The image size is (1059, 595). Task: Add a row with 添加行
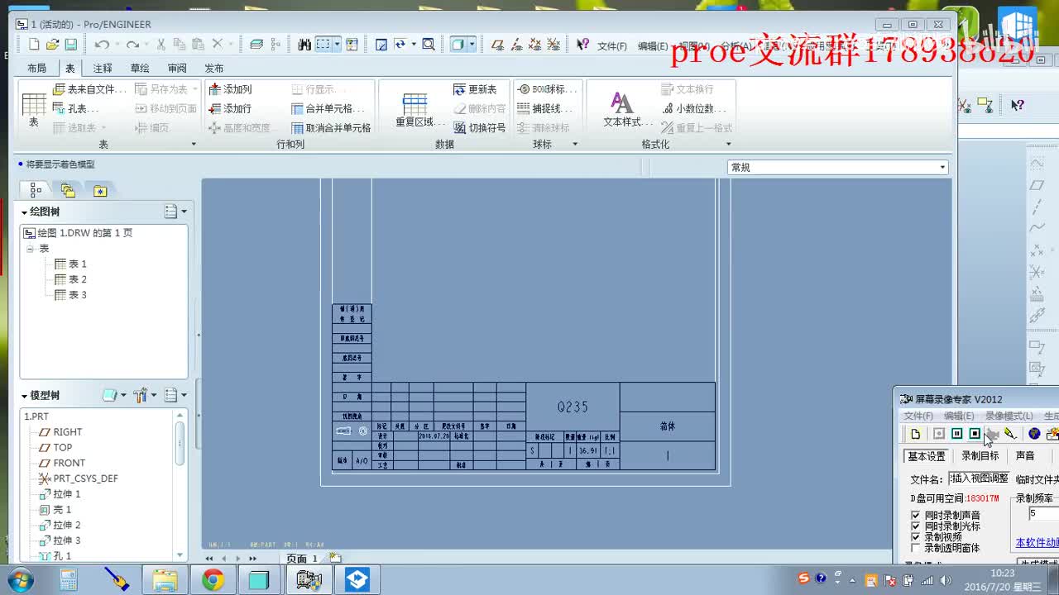[230, 108]
